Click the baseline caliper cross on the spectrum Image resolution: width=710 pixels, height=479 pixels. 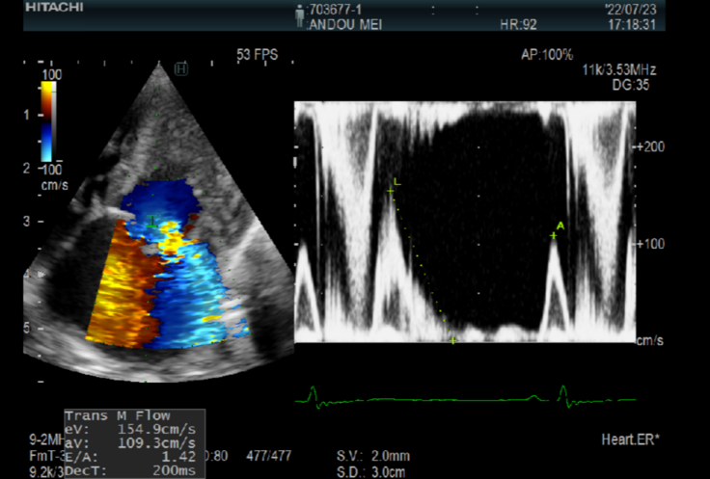click(452, 340)
